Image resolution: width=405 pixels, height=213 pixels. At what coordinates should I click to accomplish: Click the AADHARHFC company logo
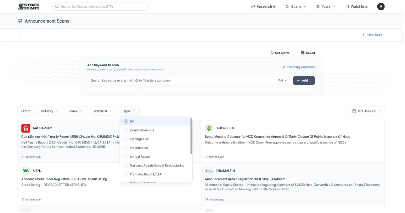[26, 128]
